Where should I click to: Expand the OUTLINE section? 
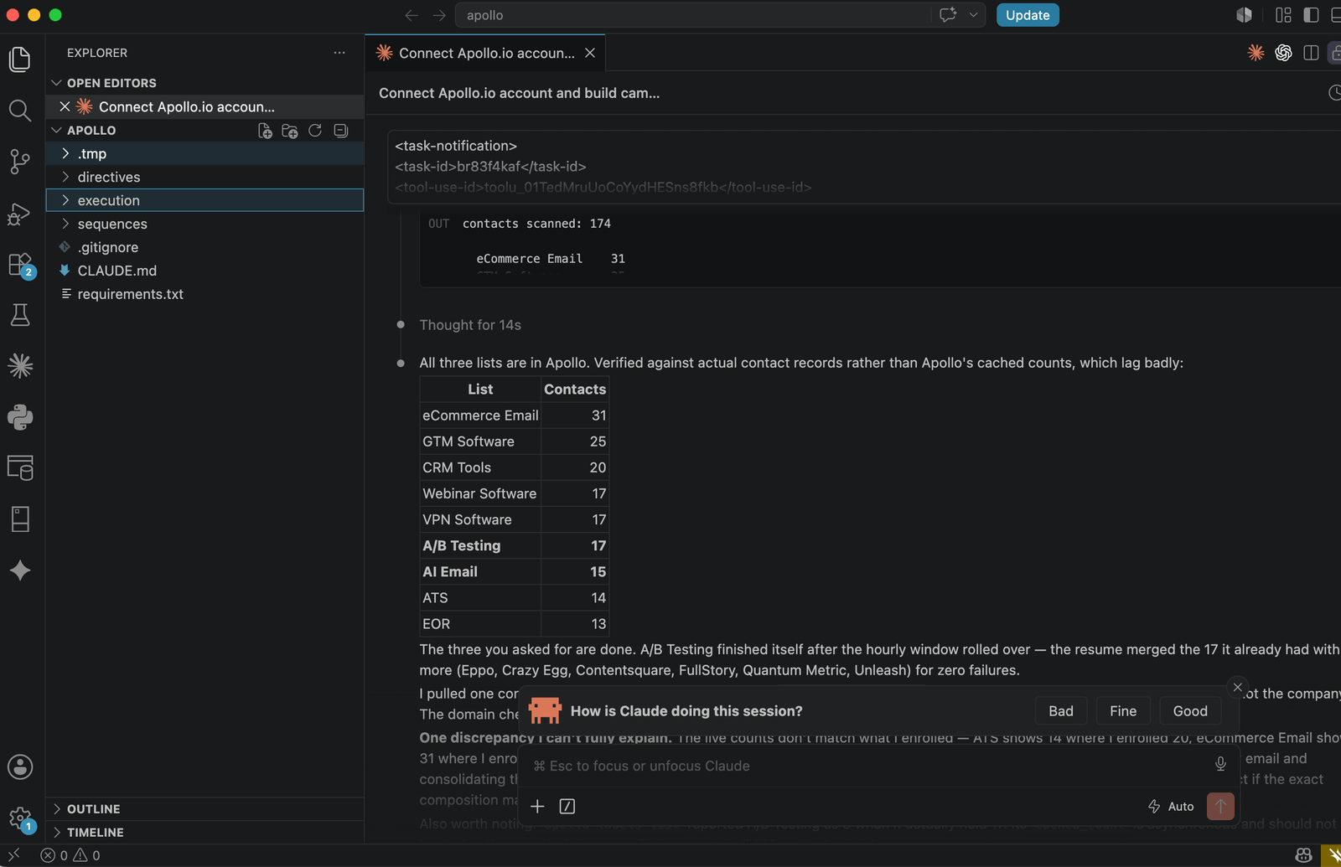[205, 809]
